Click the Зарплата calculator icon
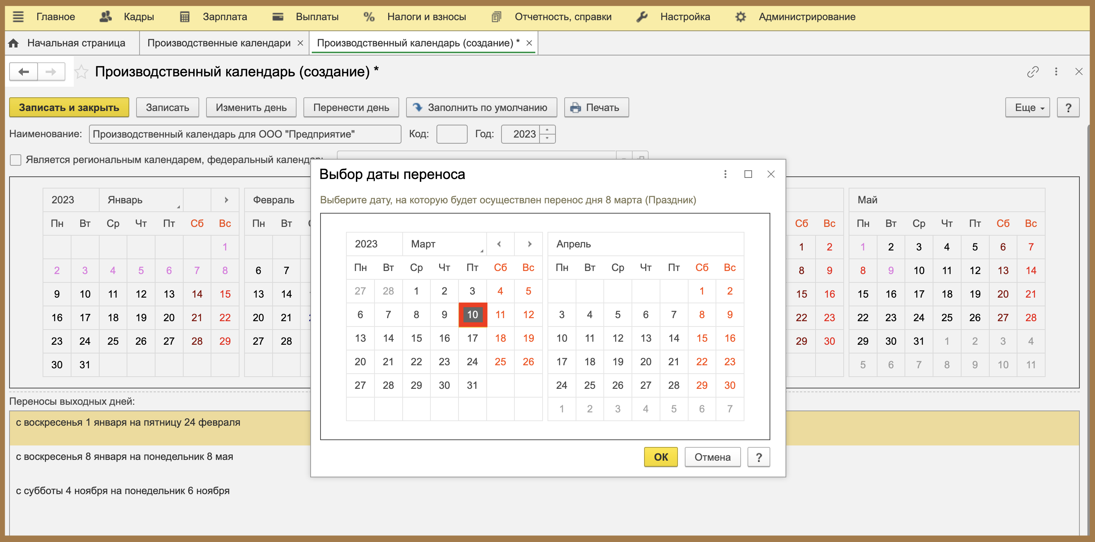The width and height of the screenshot is (1095, 542). point(184,17)
